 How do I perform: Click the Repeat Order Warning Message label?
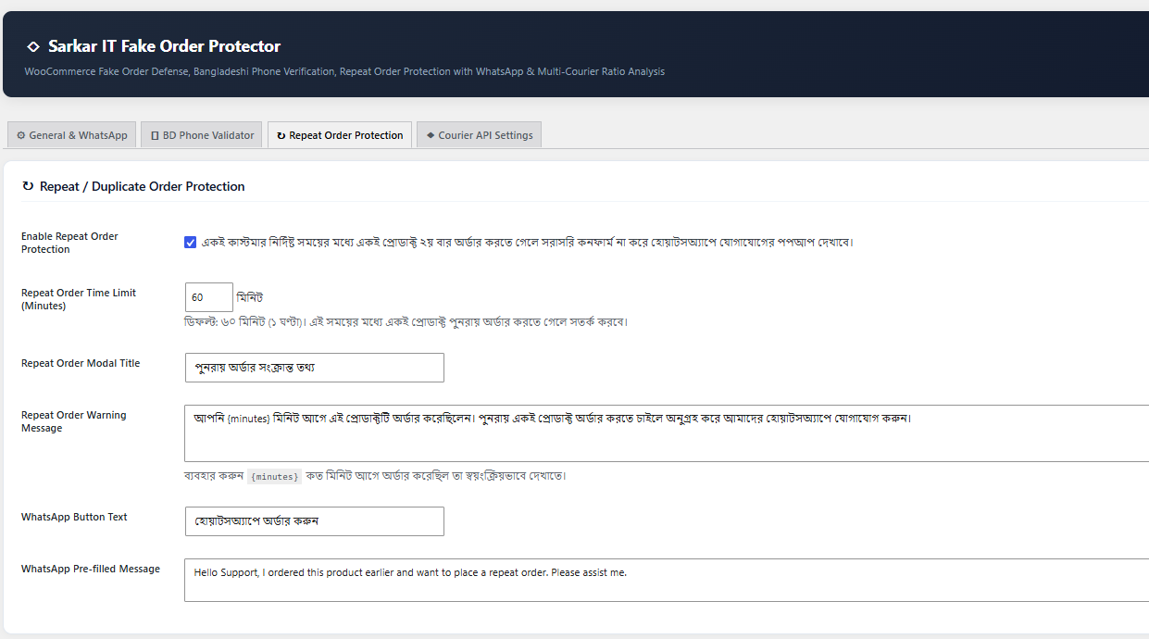tap(74, 421)
